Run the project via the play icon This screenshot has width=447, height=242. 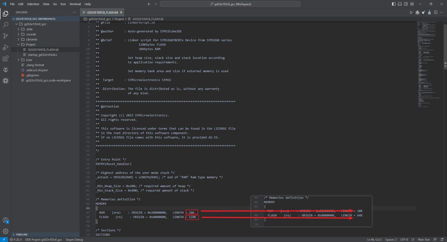411,12
